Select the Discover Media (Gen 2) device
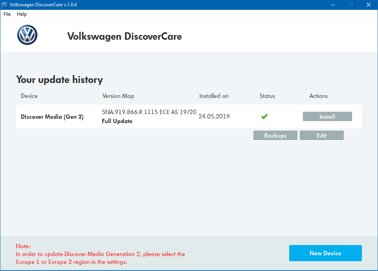 [x=52, y=117]
